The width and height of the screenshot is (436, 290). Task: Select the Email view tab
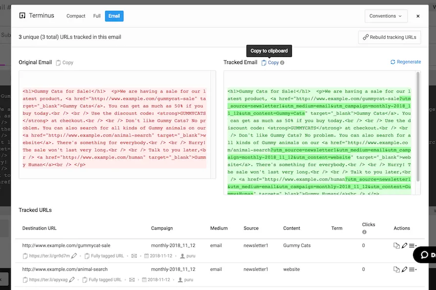tap(114, 16)
